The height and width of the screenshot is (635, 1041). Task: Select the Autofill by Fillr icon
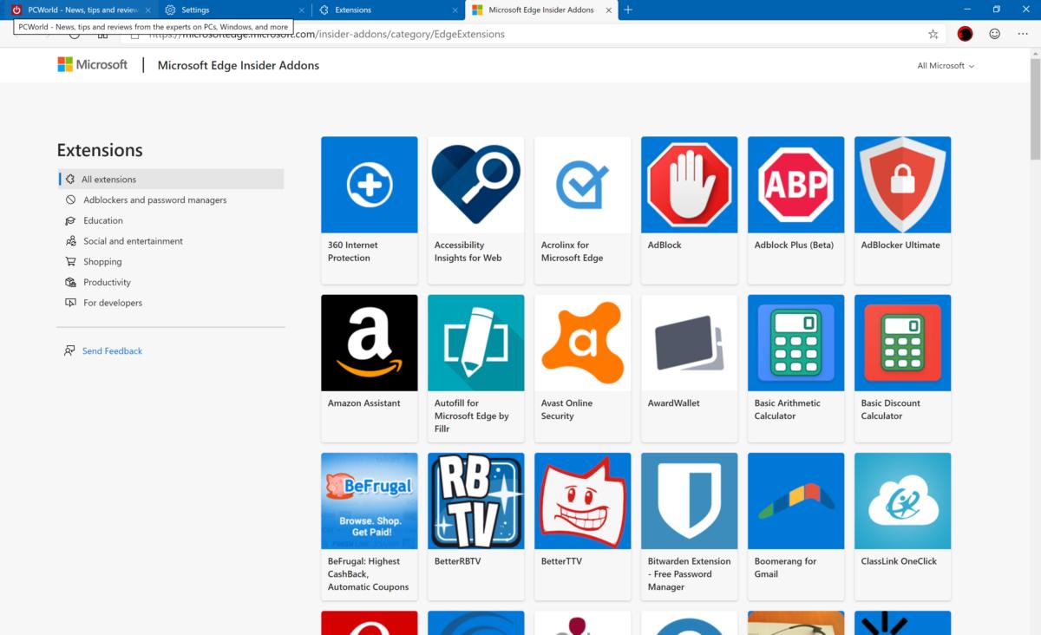pos(475,343)
